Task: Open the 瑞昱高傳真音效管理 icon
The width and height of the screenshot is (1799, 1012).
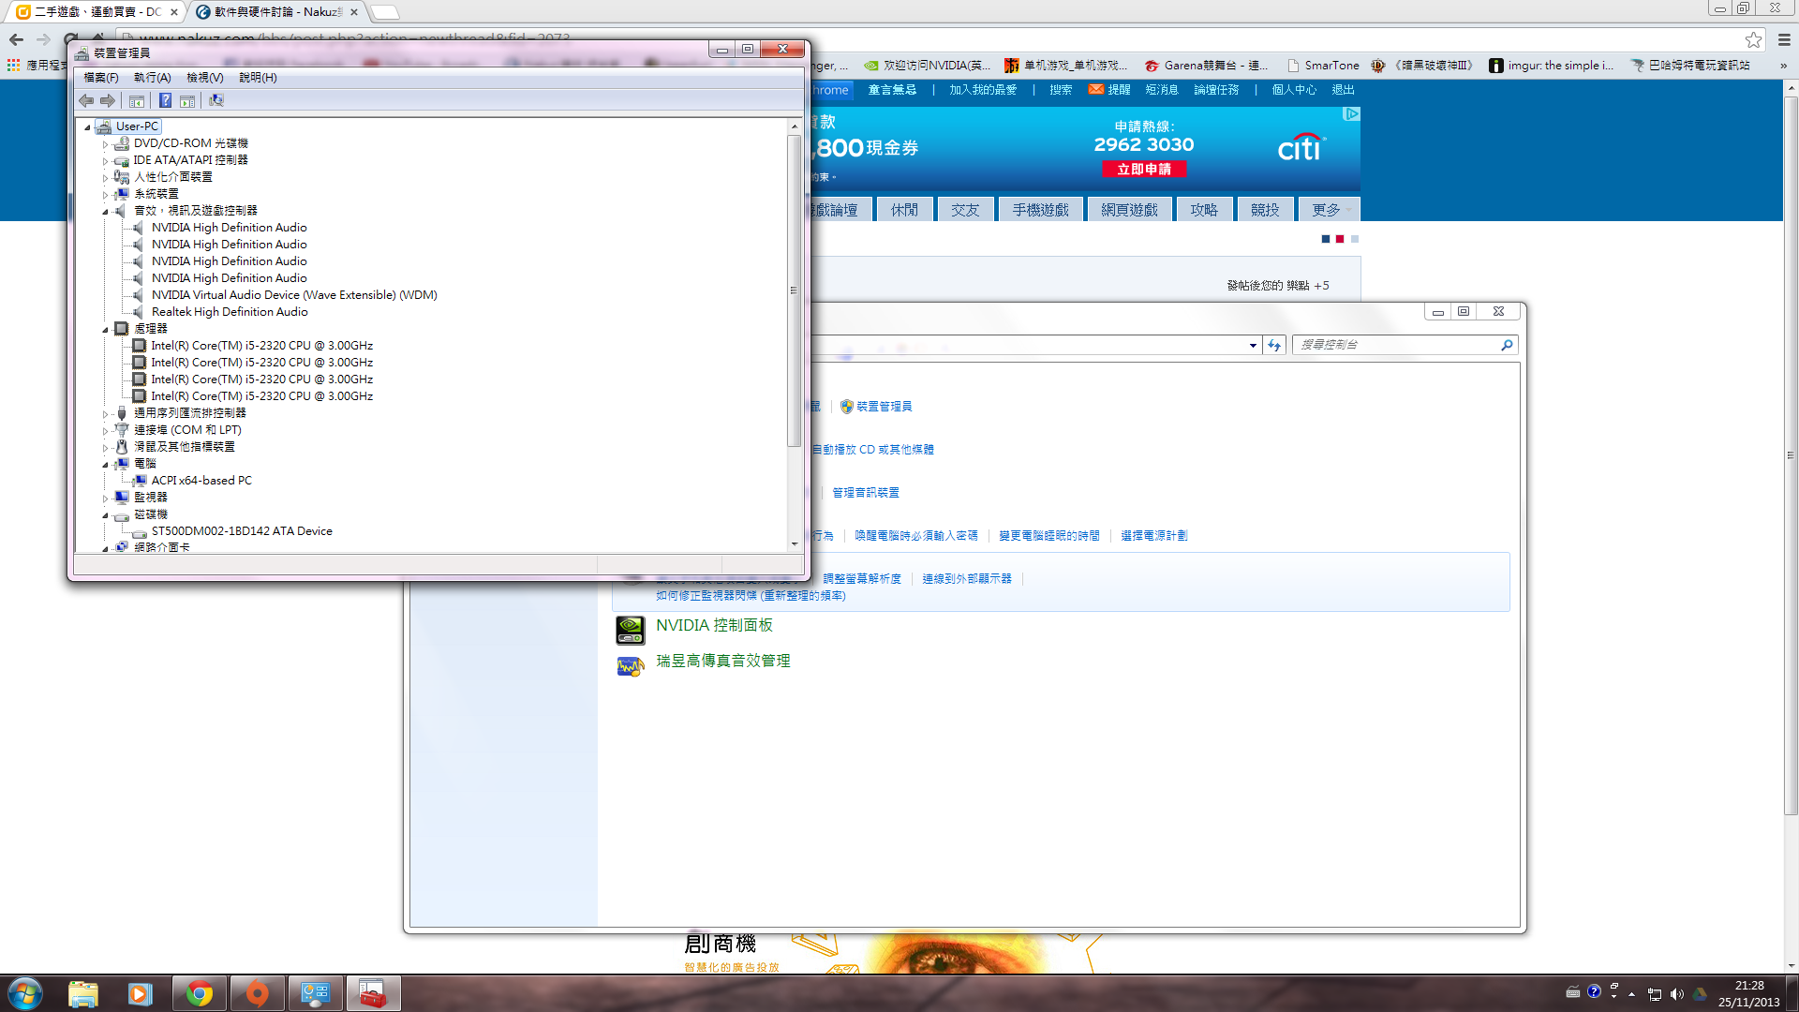Action: [630, 665]
